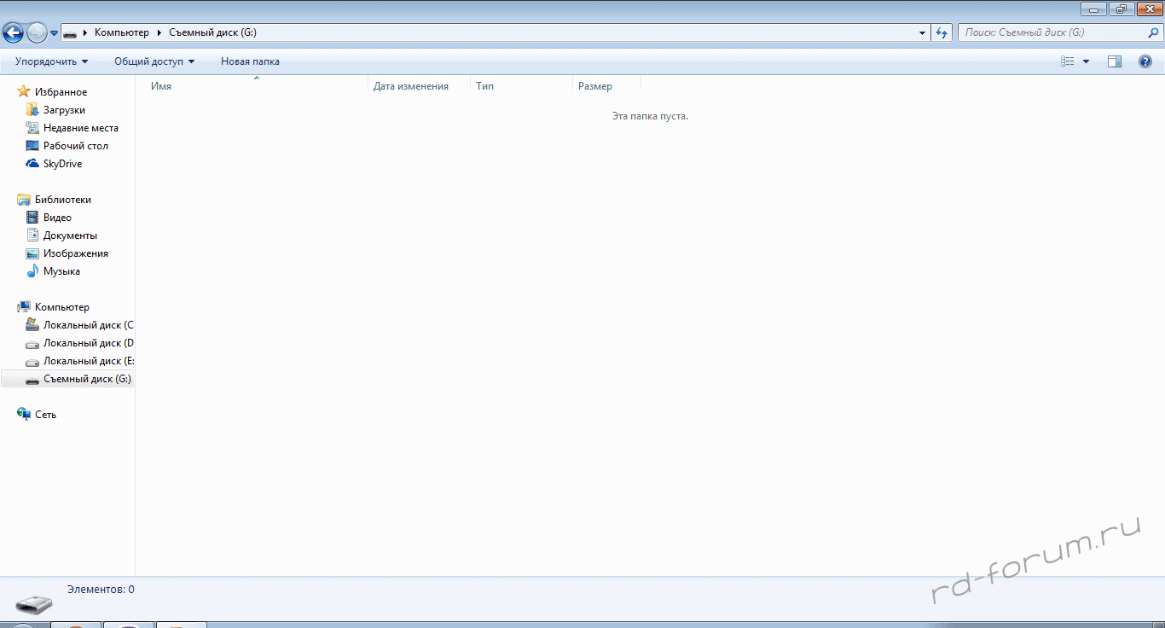
Task: Click the refresh icon beside address bar
Action: 942,32
